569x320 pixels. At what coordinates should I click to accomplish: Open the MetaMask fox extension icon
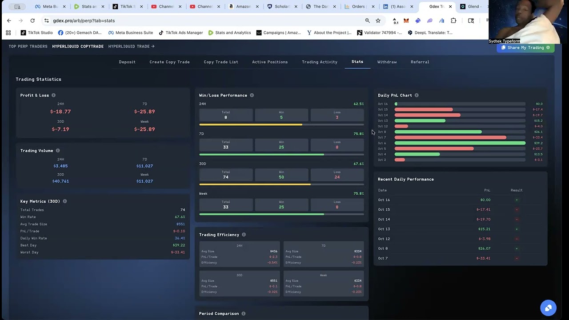click(x=406, y=20)
